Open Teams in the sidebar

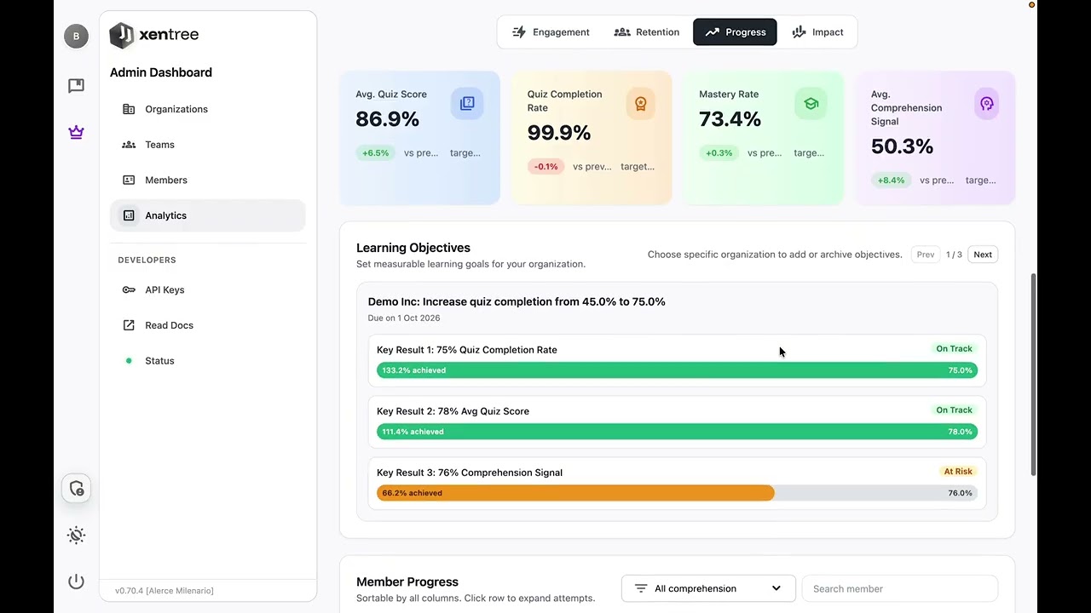click(207, 145)
